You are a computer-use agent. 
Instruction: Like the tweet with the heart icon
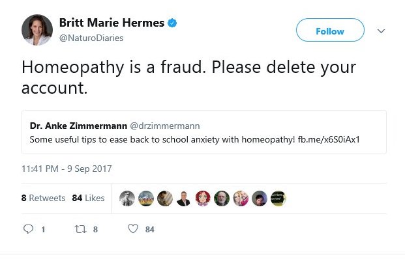click(x=133, y=228)
